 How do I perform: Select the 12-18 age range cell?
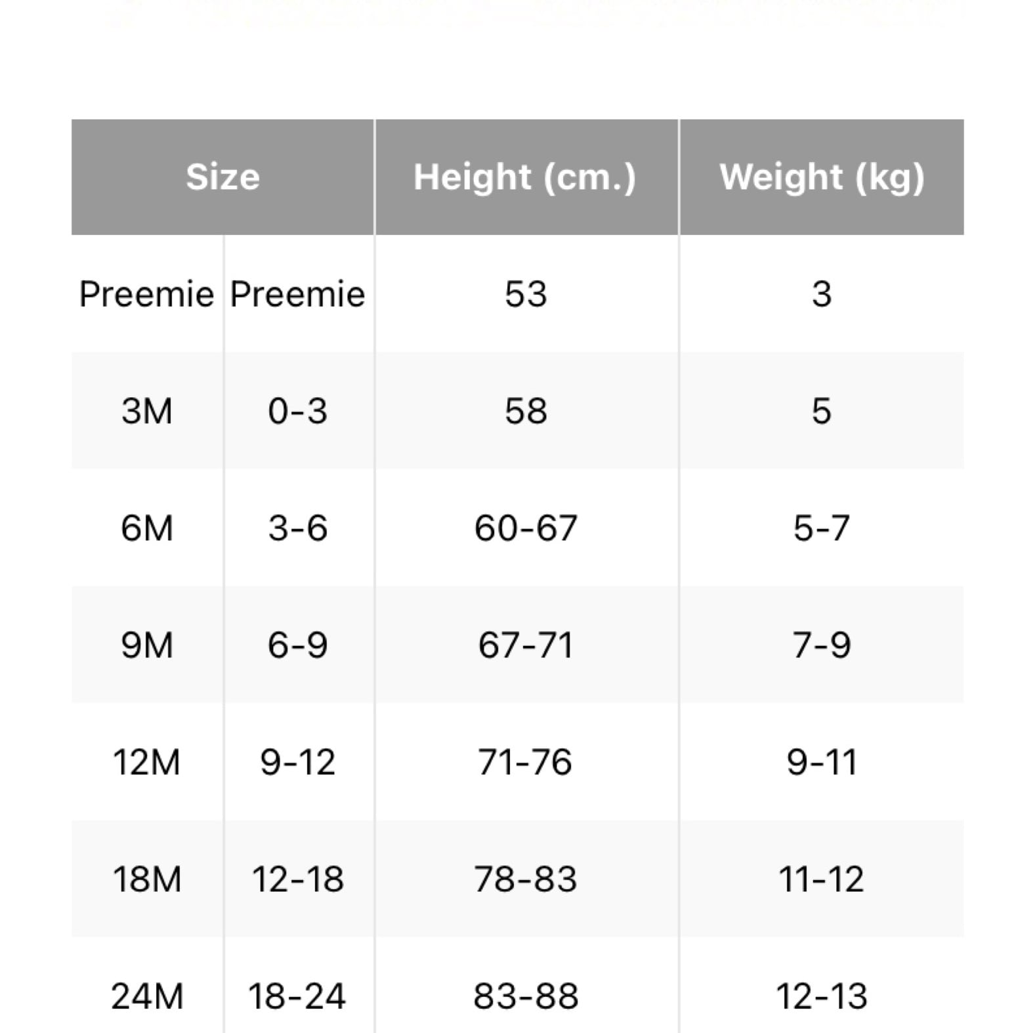297,879
